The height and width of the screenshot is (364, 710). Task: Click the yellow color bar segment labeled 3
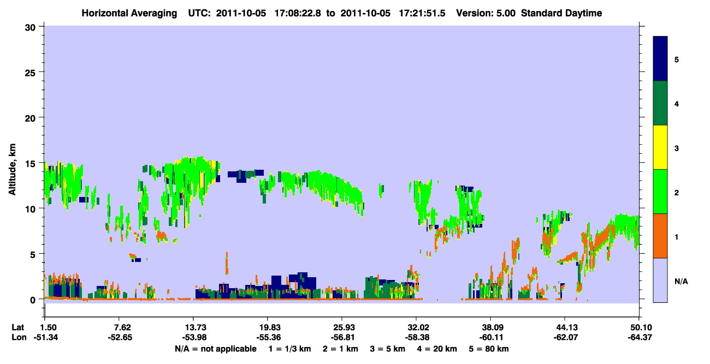point(660,147)
